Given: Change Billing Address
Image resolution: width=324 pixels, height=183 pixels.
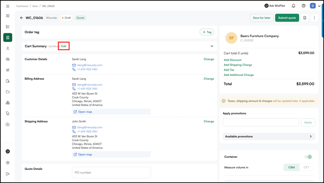Looking at the screenshot, I should coord(209,79).
